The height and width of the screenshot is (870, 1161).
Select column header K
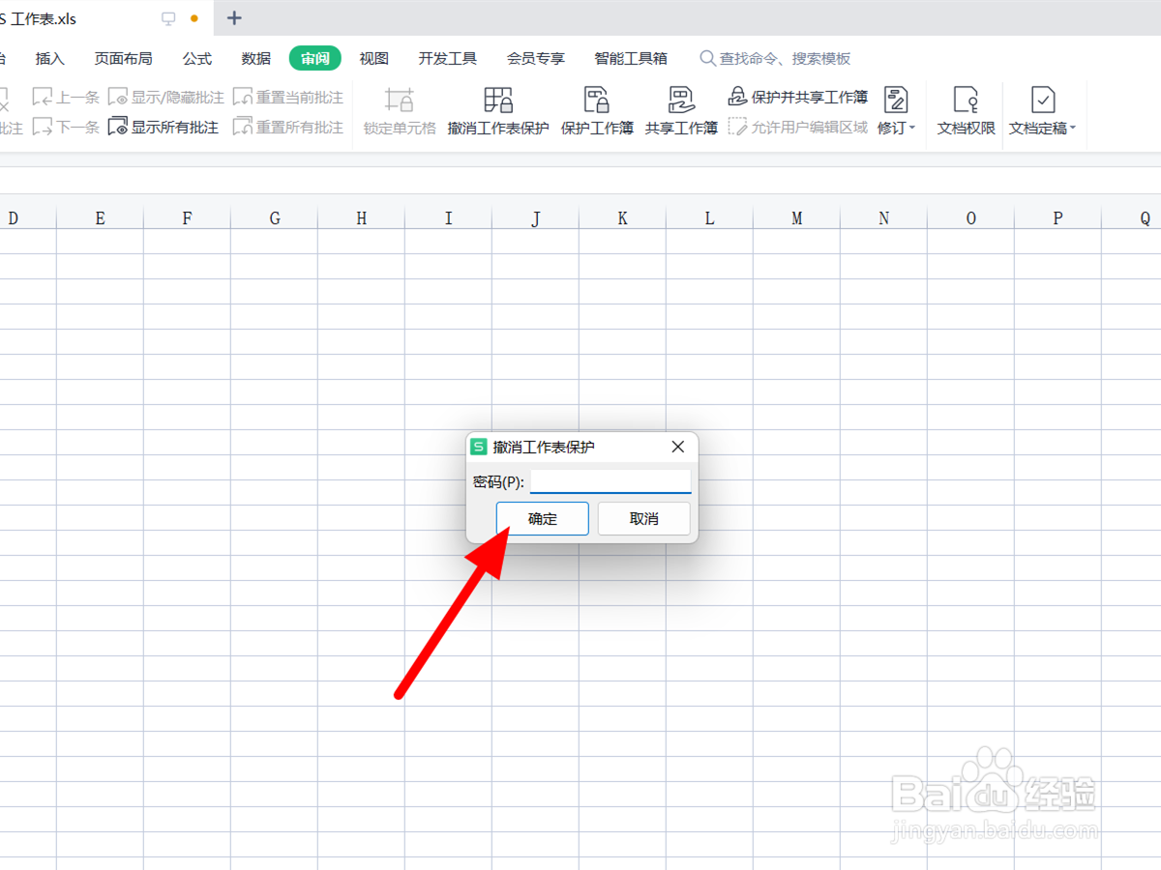coord(623,218)
